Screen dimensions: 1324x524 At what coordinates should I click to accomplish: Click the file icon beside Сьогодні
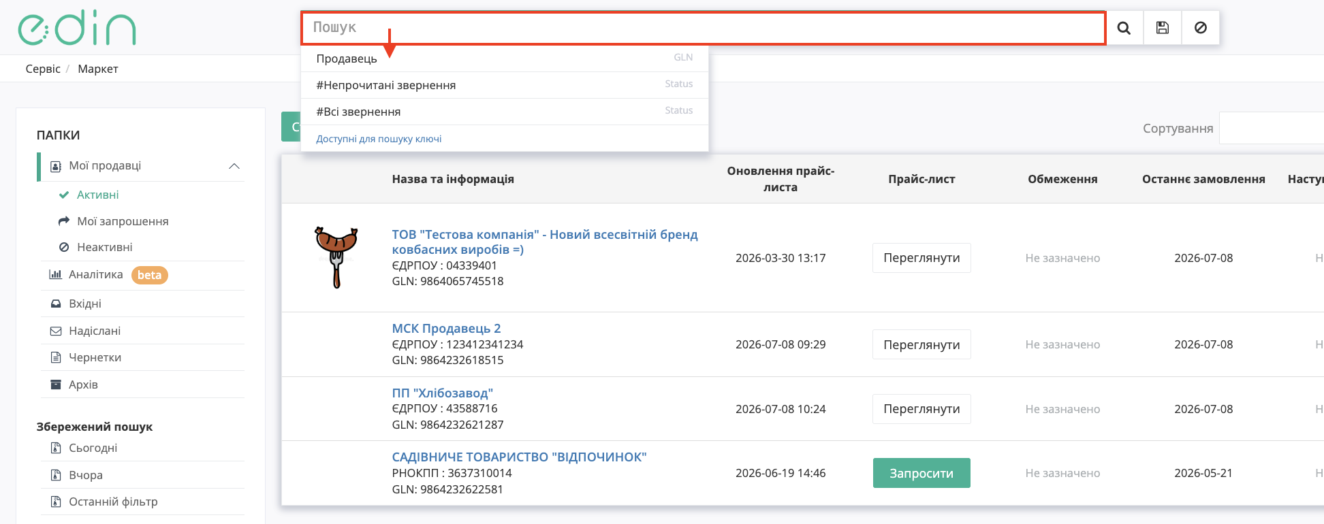(56, 448)
